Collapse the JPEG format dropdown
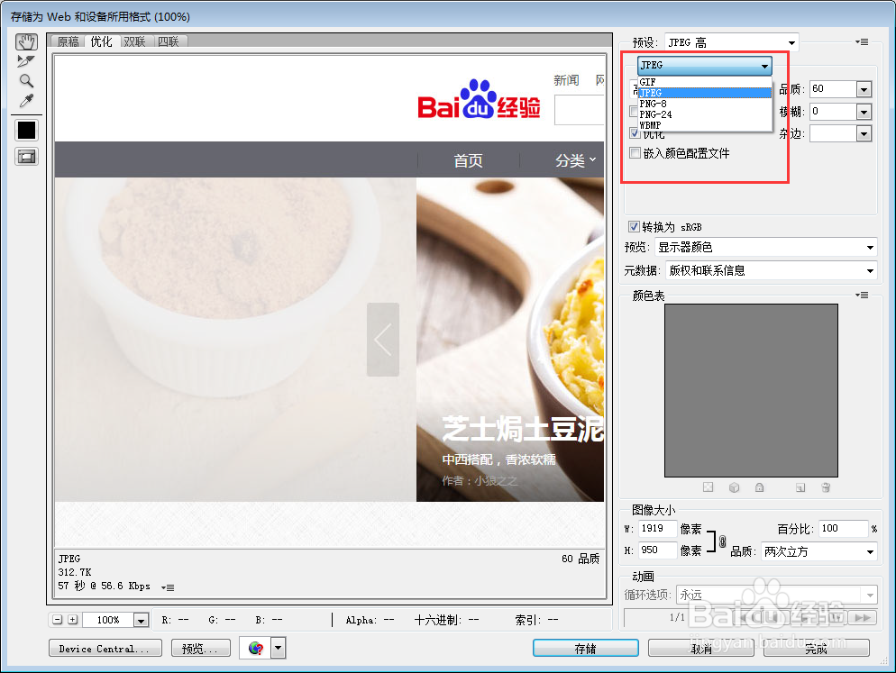The width and height of the screenshot is (896, 673). 705,65
